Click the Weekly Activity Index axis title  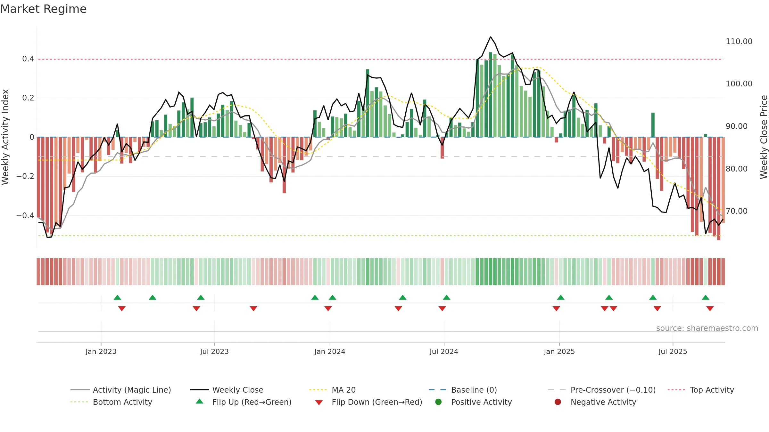coord(5,137)
